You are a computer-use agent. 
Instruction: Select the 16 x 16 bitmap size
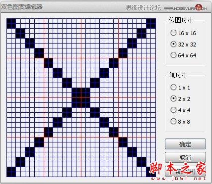click(x=183, y=33)
